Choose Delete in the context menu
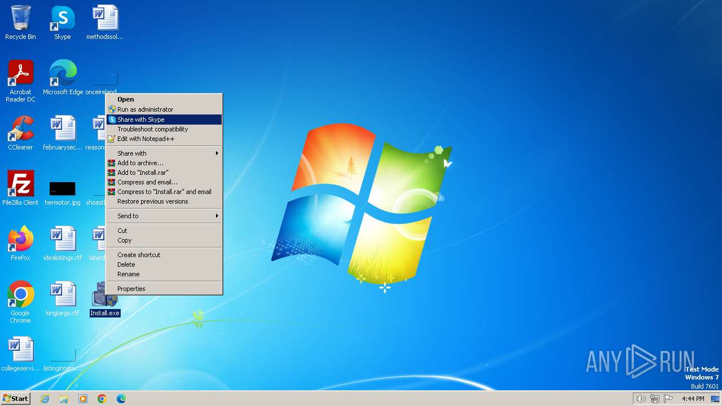 pyautogui.click(x=164, y=264)
